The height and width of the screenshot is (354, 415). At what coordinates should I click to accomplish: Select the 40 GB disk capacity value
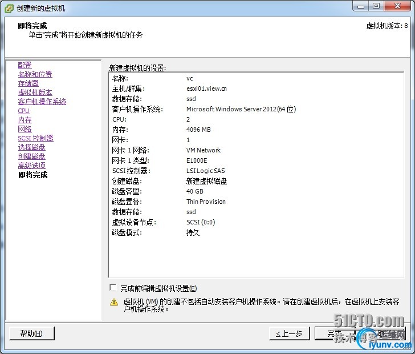pos(195,191)
